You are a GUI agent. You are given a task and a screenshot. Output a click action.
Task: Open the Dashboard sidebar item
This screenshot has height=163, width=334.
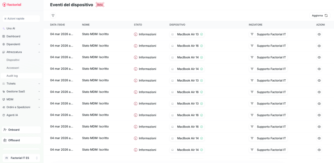coord(13,36)
